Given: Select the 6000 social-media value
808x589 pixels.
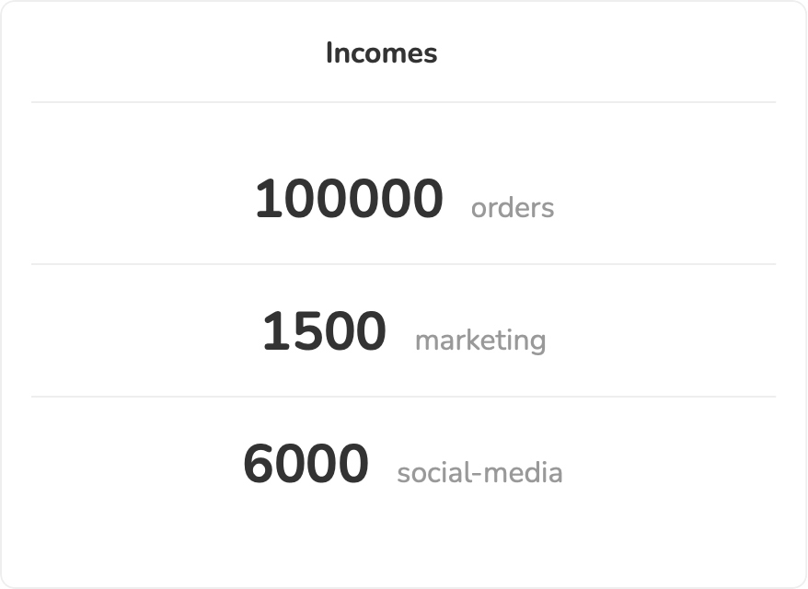Looking at the screenshot, I should (306, 465).
